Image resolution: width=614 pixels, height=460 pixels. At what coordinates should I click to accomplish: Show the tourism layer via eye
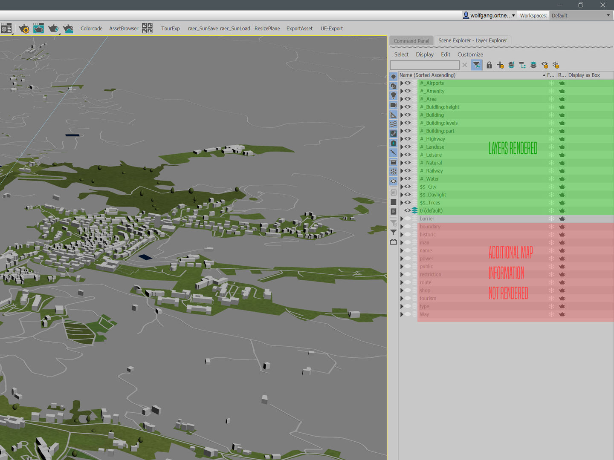click(408, 298)
